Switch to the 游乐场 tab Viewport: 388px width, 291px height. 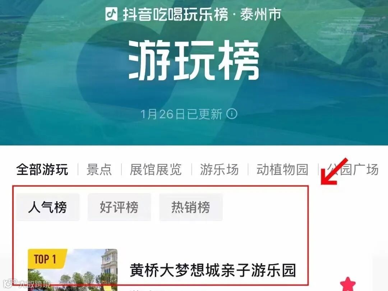point(219,170)
